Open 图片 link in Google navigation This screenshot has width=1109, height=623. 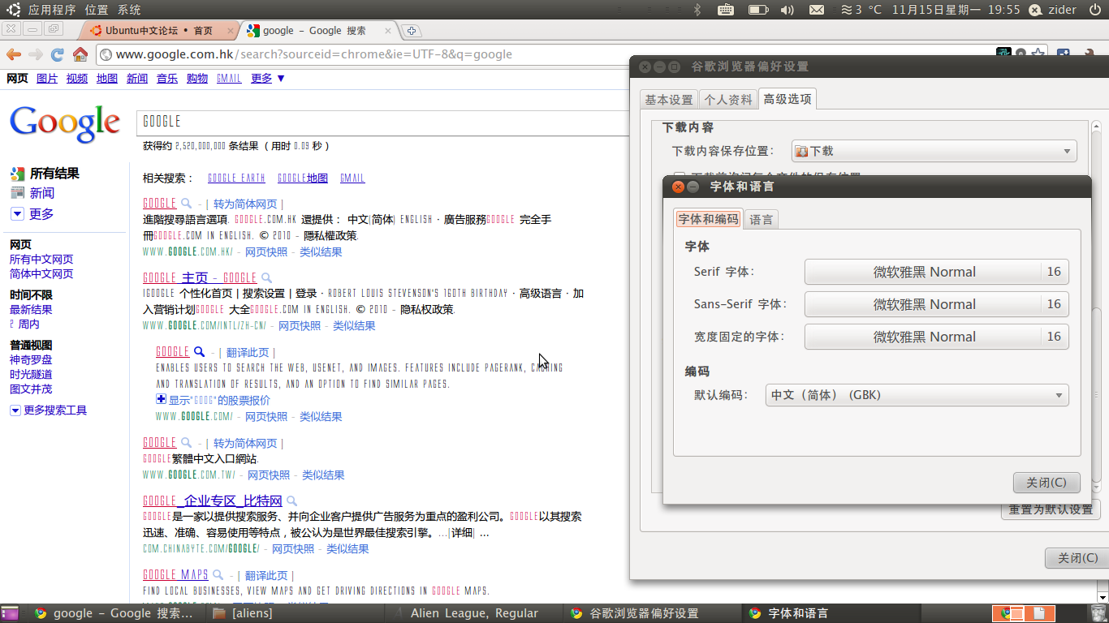point(47,79)
